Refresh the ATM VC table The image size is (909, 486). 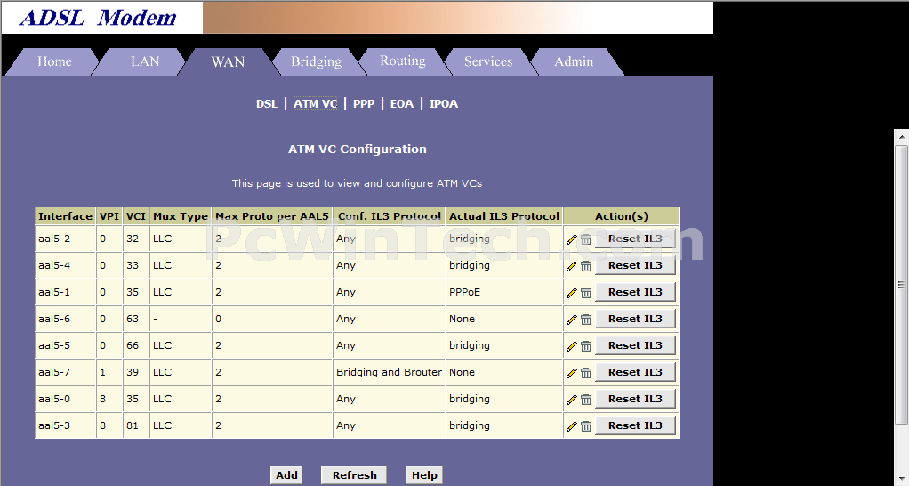pos(354,475)
